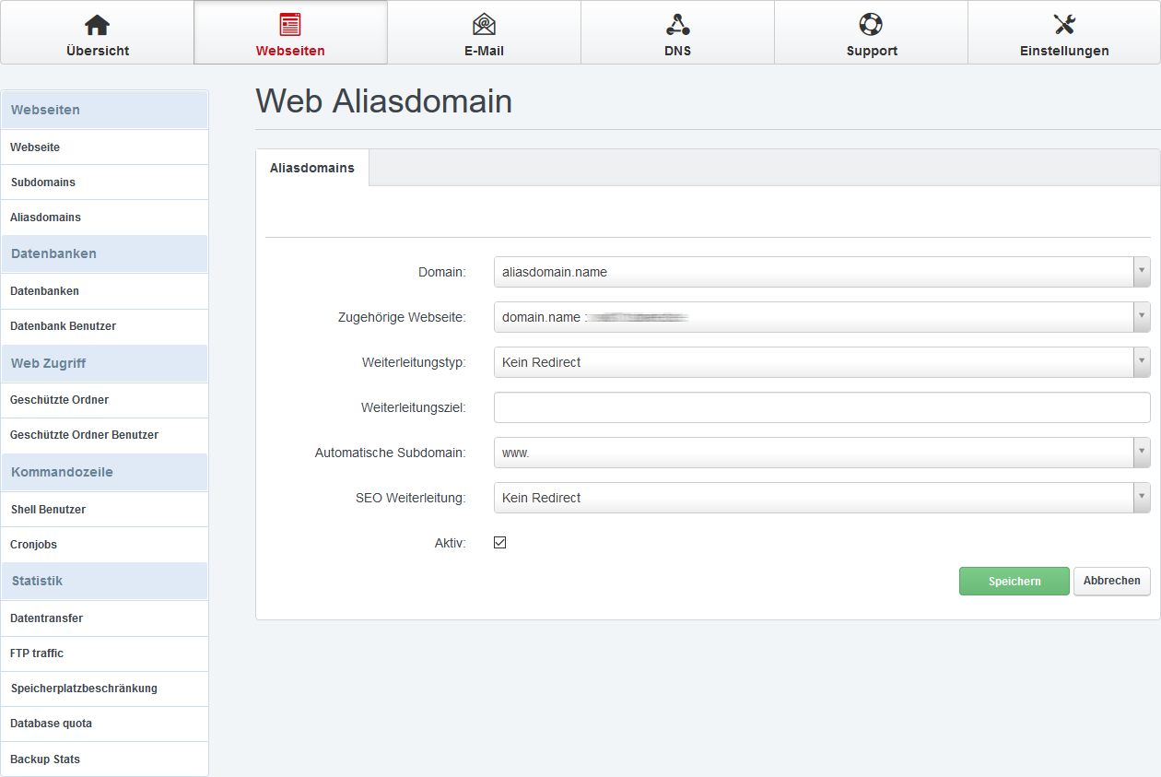Viewport: 1161px width, 777px height.
Task: Click the Webseiten page icon
Action: (290, 25)
